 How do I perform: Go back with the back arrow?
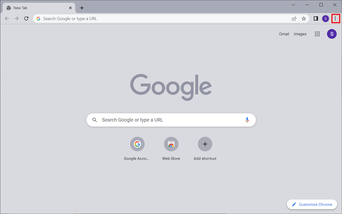[7, 19]
